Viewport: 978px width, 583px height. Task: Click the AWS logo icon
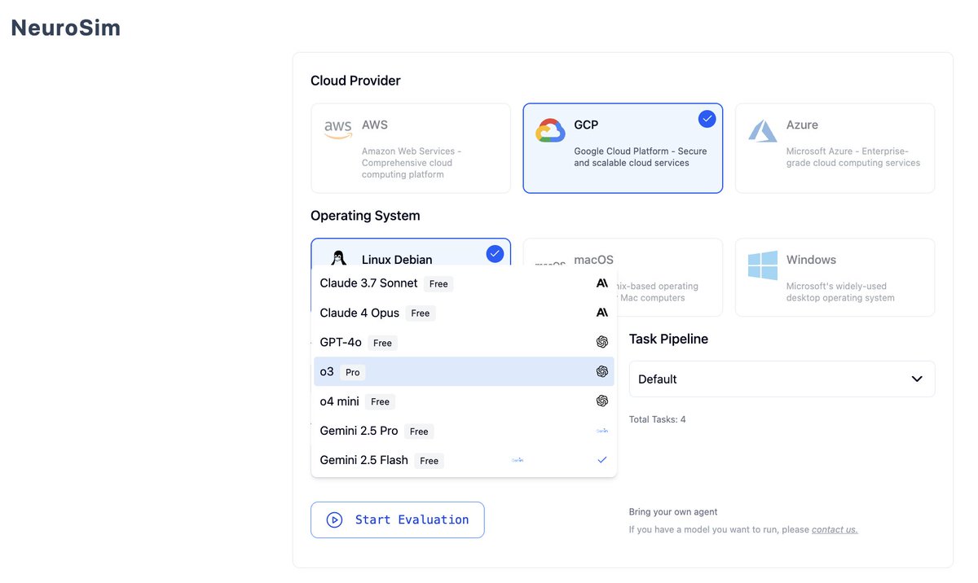337,129
